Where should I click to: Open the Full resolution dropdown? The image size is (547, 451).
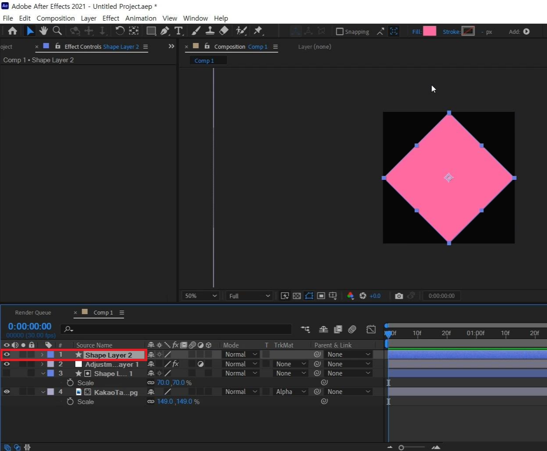249,296
